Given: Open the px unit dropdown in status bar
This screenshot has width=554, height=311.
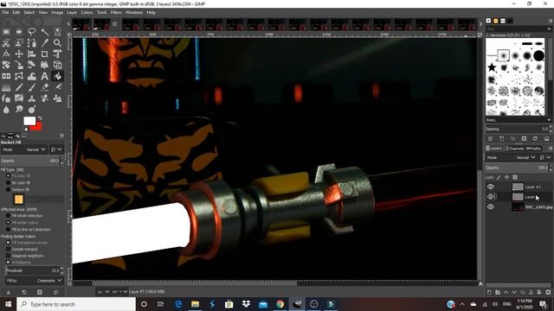Looking at the screenshot, I should (x=103, y=292).
